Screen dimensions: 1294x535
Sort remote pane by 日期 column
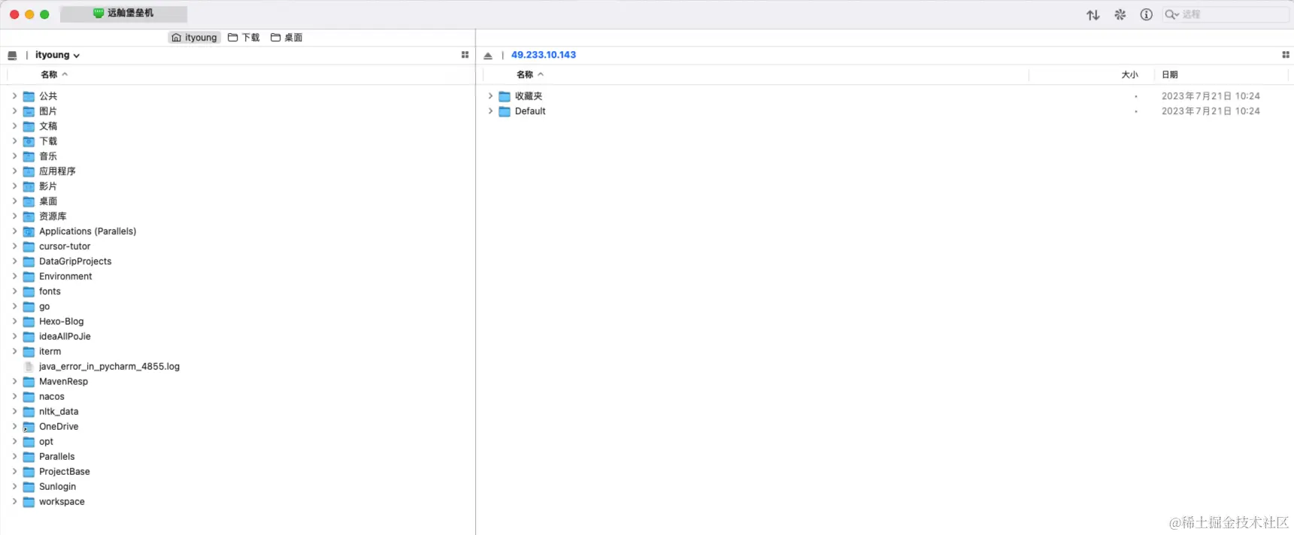point(1169,74)
